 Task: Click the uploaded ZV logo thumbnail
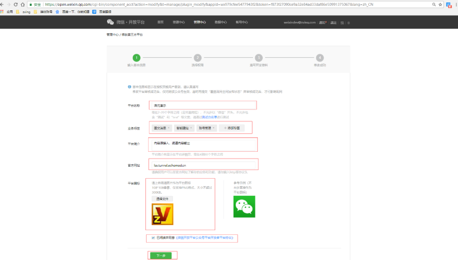163,214
